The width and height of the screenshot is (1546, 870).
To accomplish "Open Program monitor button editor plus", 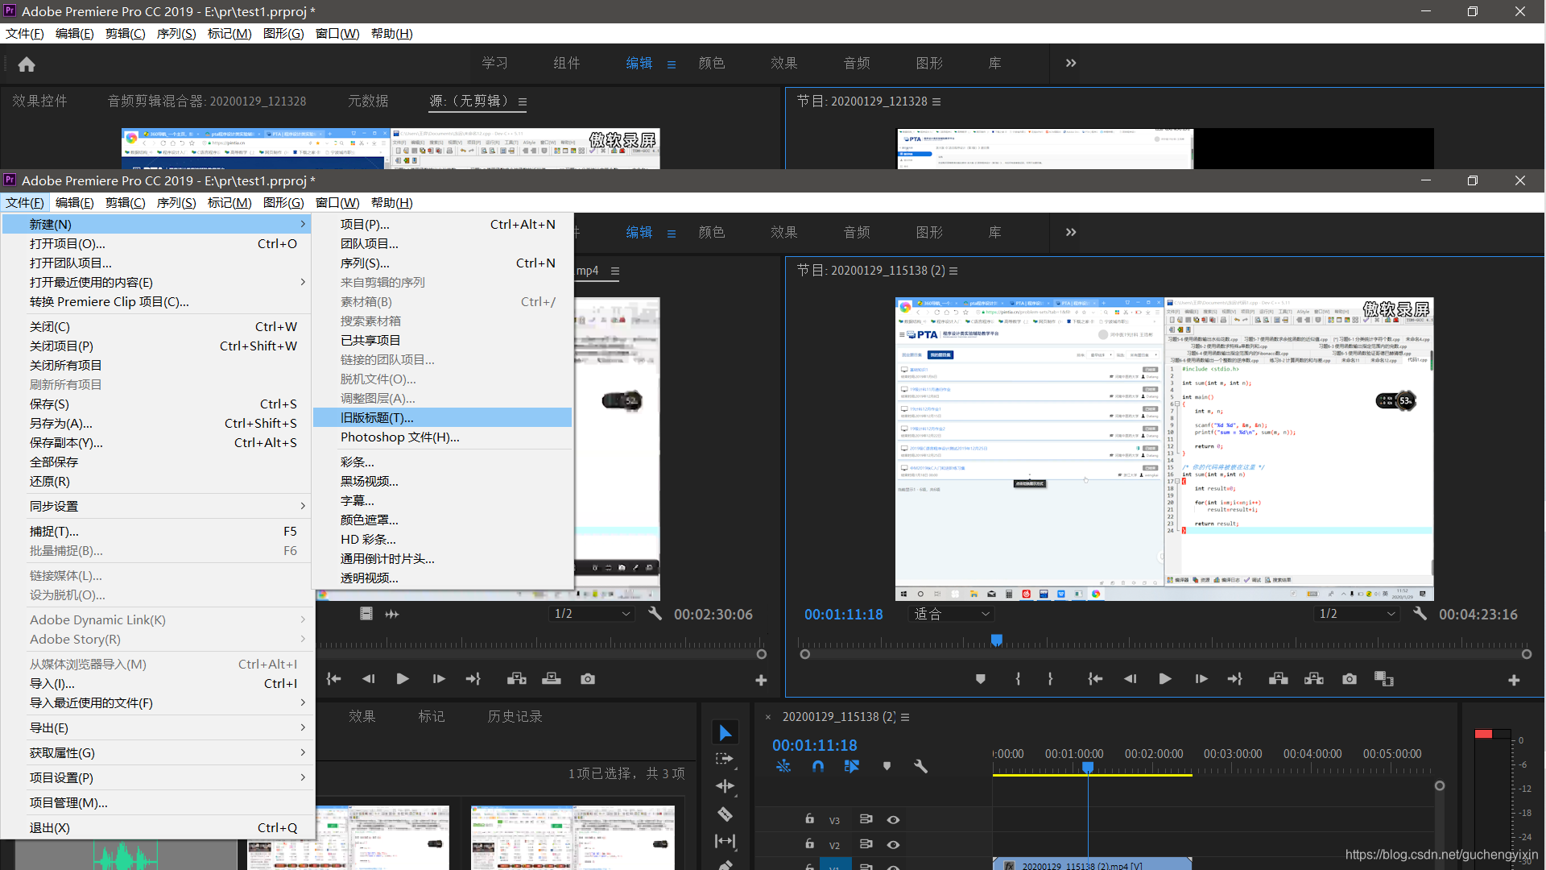I will (1514, 681).
